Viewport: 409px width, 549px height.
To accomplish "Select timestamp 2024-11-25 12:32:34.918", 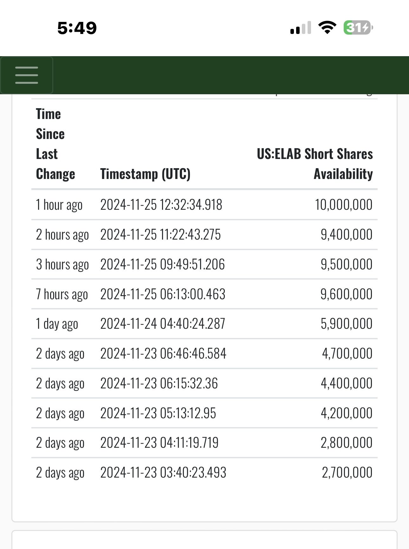I will point(161,205).
